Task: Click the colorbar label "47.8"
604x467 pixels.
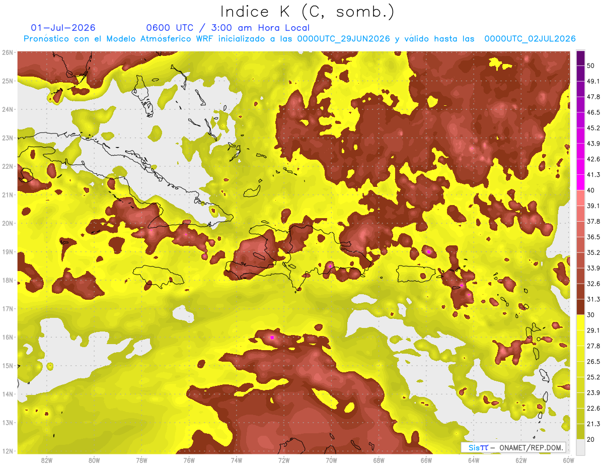Action: click(593, 97)
